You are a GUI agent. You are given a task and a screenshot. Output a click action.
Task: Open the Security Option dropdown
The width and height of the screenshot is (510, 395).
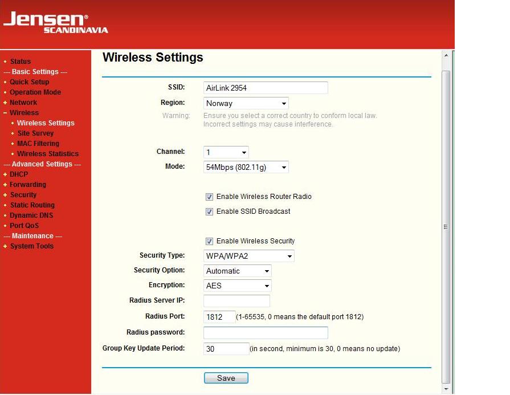pos(238,271)
